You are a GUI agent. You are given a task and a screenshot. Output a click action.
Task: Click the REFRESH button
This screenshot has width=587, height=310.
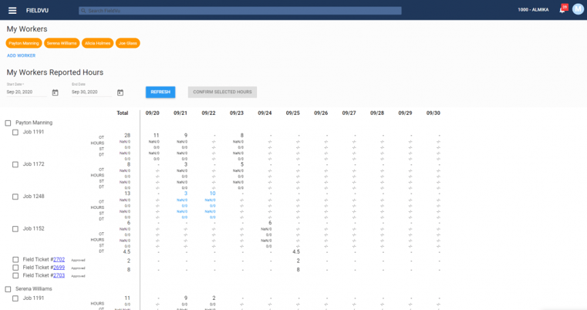point(160,92)
